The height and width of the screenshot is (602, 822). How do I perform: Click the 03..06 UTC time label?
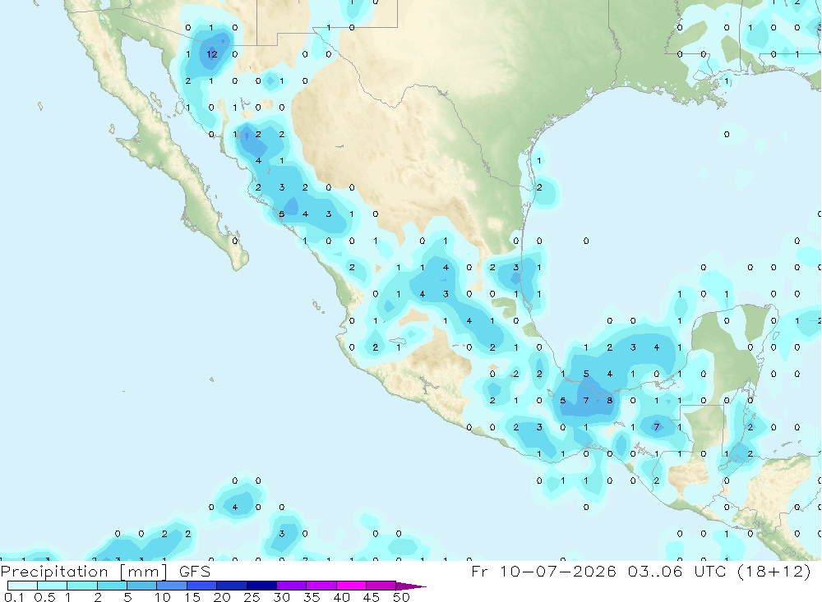(x=678, y=571)
